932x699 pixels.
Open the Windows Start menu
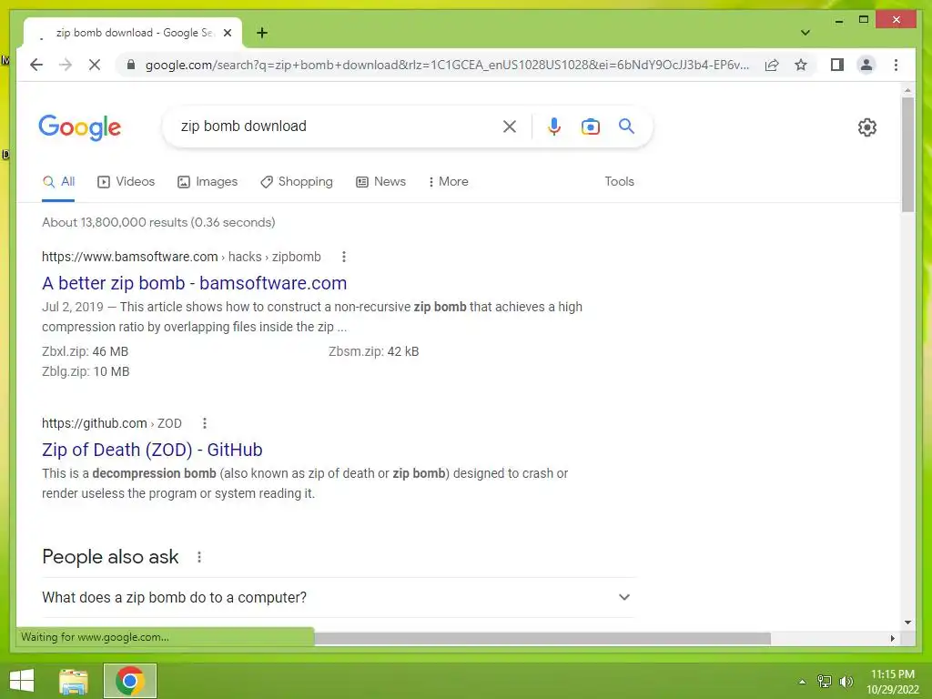[22, 681]
